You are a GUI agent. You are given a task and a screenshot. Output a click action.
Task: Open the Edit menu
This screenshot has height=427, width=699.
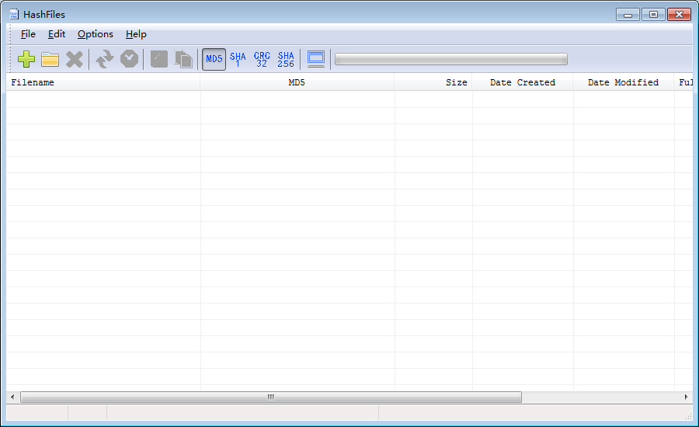tap(57, 34)
